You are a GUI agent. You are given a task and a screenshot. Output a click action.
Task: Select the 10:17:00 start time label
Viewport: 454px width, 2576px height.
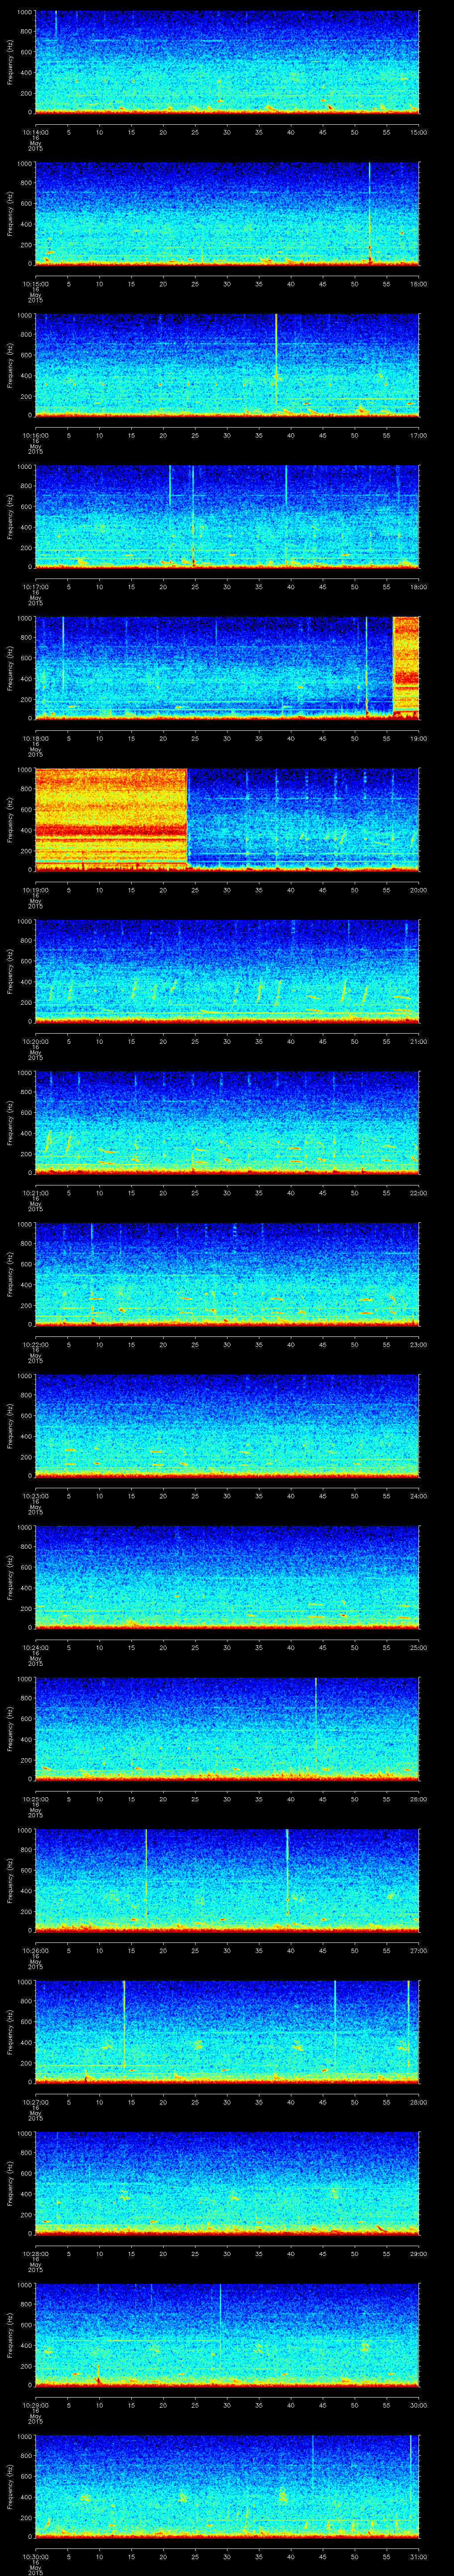[x=35, y=587]
